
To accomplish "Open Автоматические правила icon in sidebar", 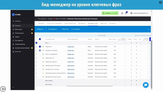I will point(13,48).
